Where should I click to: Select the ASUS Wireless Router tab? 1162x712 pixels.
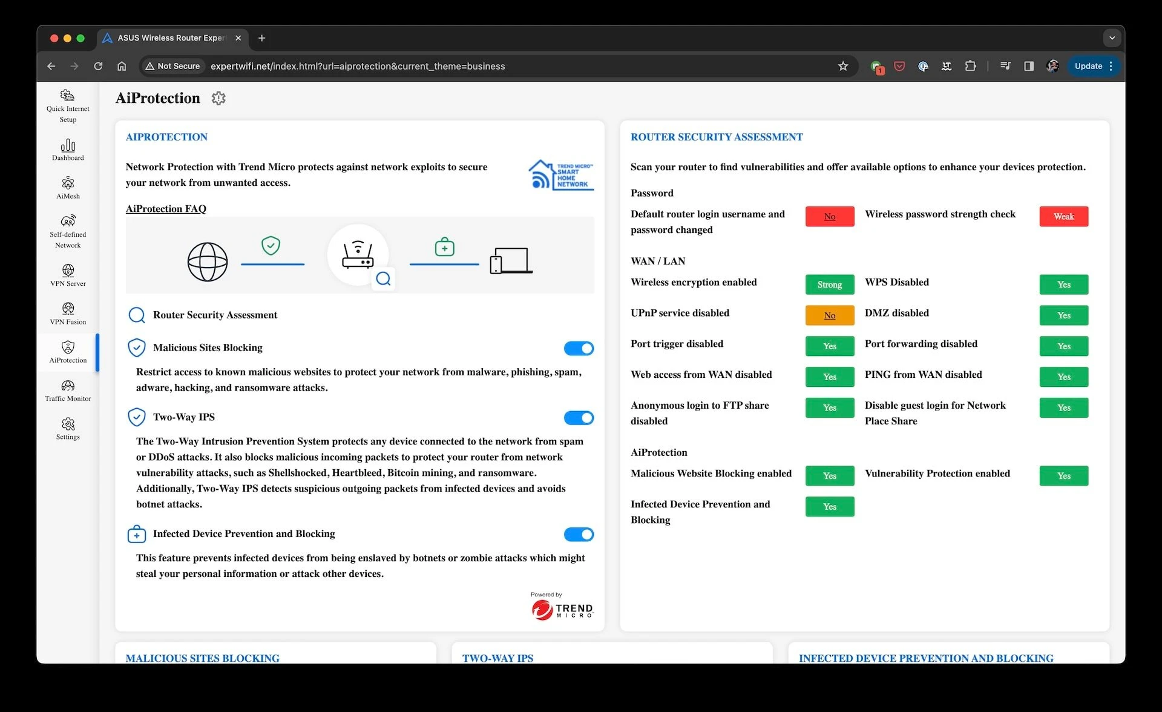173,38
